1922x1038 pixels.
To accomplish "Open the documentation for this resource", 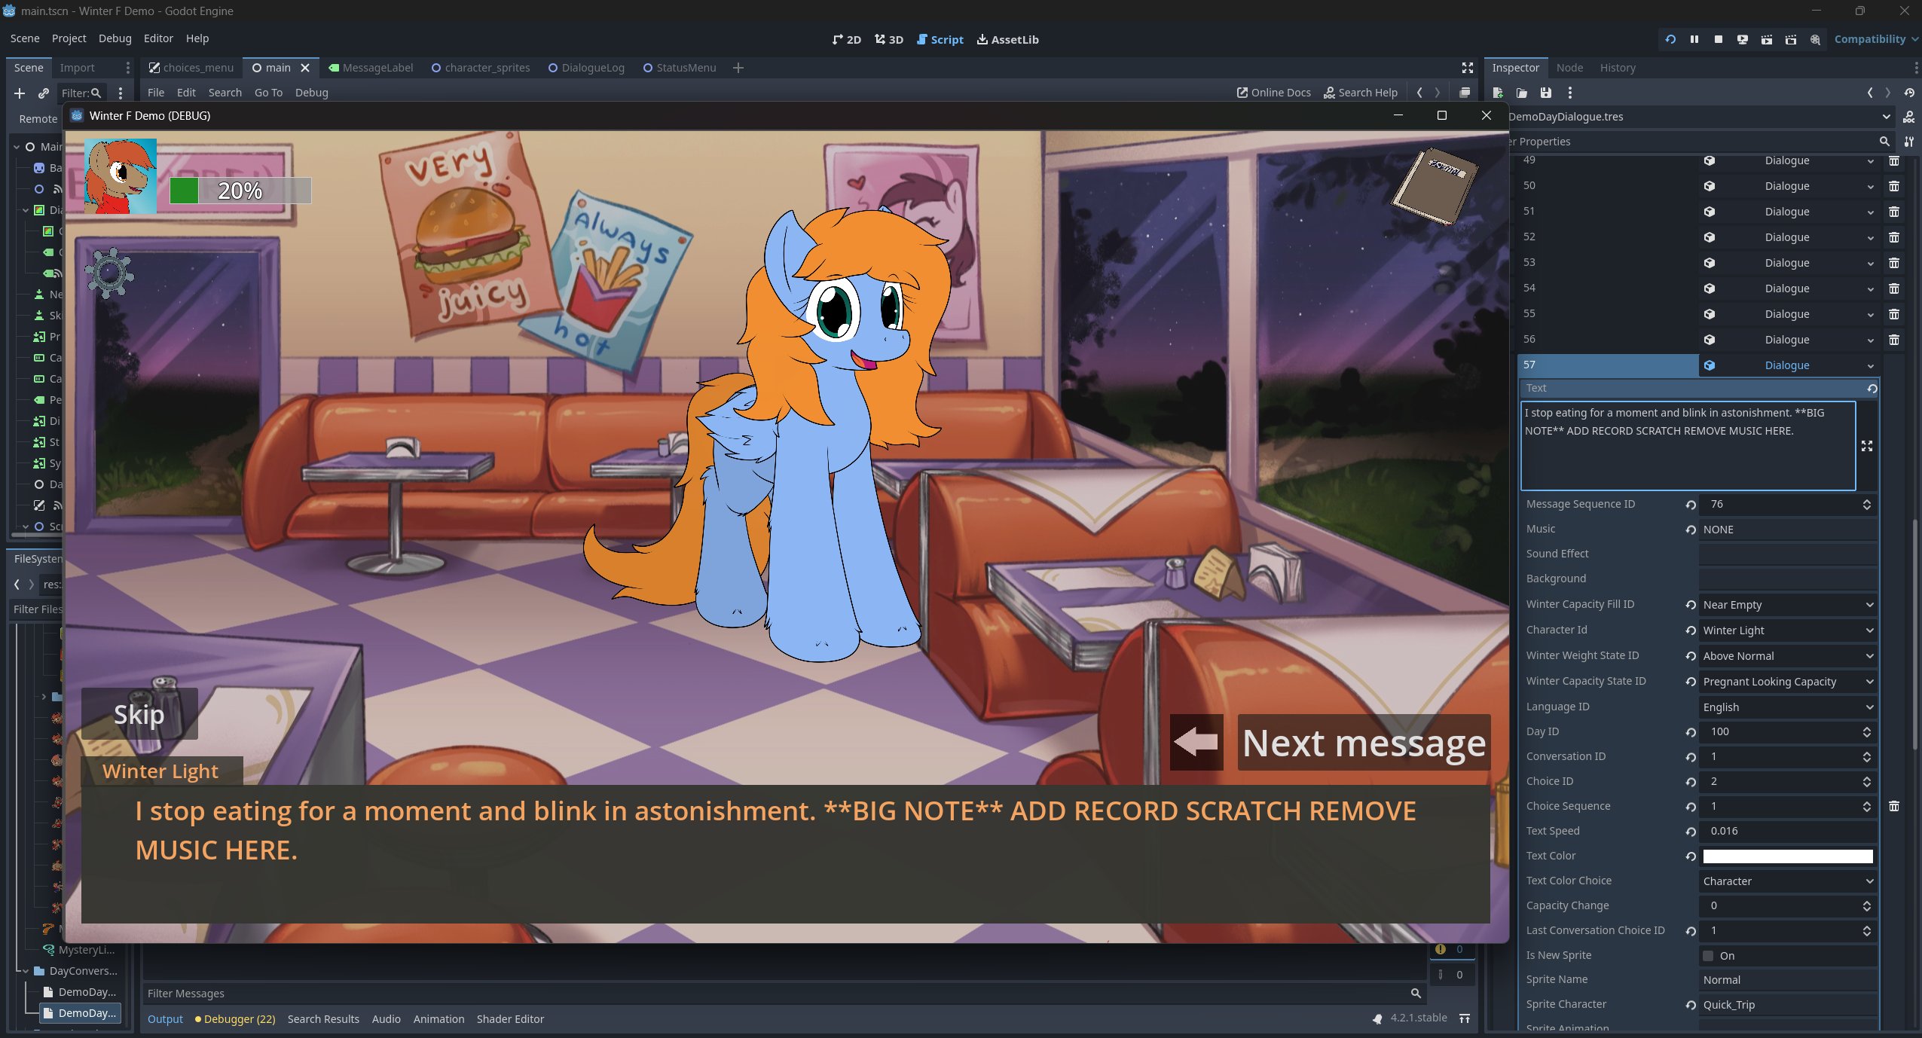I will pyautogui.click(x=1909, y=117).
